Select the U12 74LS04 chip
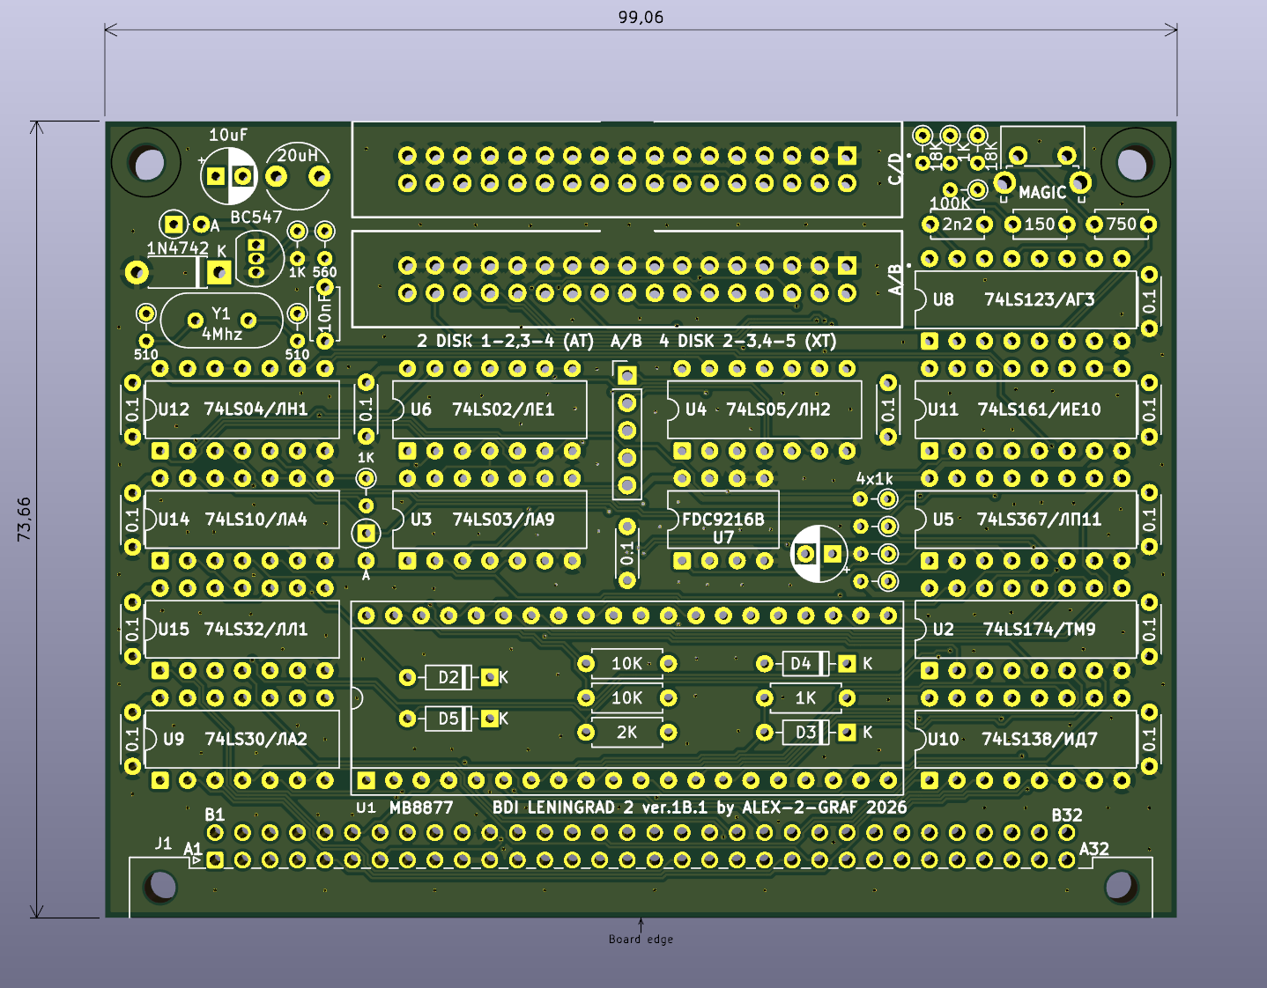 (x=241, y=409)
